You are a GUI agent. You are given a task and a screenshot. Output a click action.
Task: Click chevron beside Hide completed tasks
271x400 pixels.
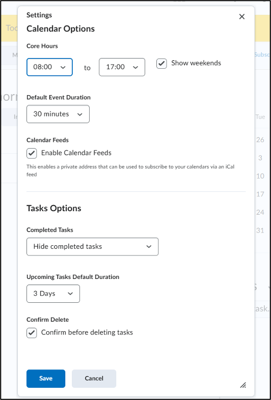click(149, 247)
